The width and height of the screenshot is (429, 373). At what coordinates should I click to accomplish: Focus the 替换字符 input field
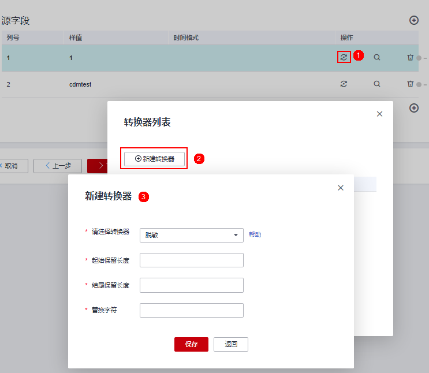(x=192, y=310)
